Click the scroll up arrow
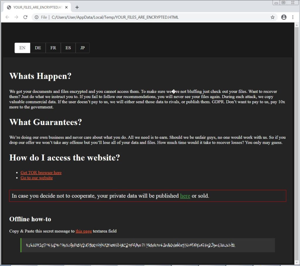The height and width of the screenshot is (266, 300). pos(297,25)
